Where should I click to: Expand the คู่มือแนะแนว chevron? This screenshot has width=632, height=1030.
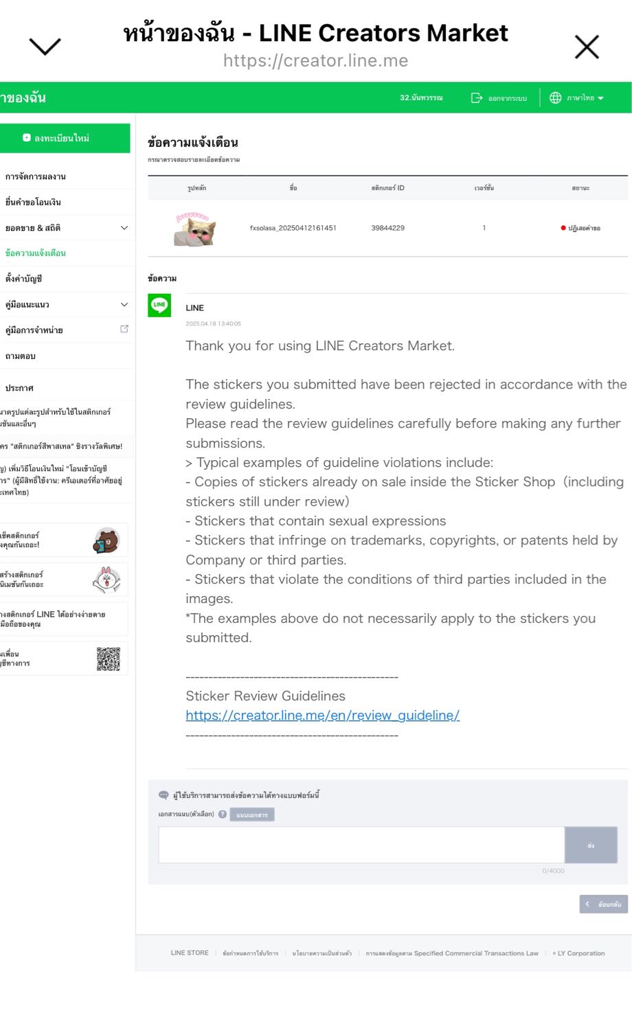pyautogui.click(x=124, y=304)
